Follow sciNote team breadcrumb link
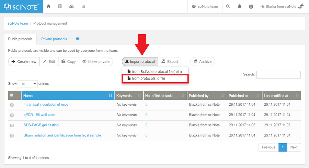Image resolution: width=309 pixels, height=168 pixels. (x=18, y=23)
